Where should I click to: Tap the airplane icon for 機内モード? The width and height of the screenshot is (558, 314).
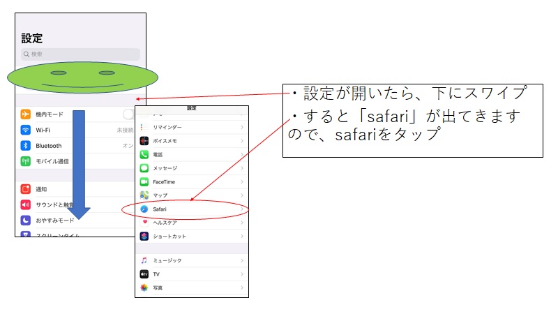(x=26, y=114)
